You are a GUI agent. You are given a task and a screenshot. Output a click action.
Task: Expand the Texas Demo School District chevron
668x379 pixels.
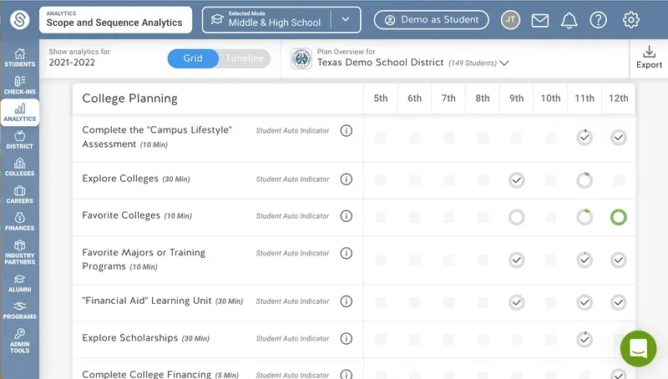[x=504, y=63]
